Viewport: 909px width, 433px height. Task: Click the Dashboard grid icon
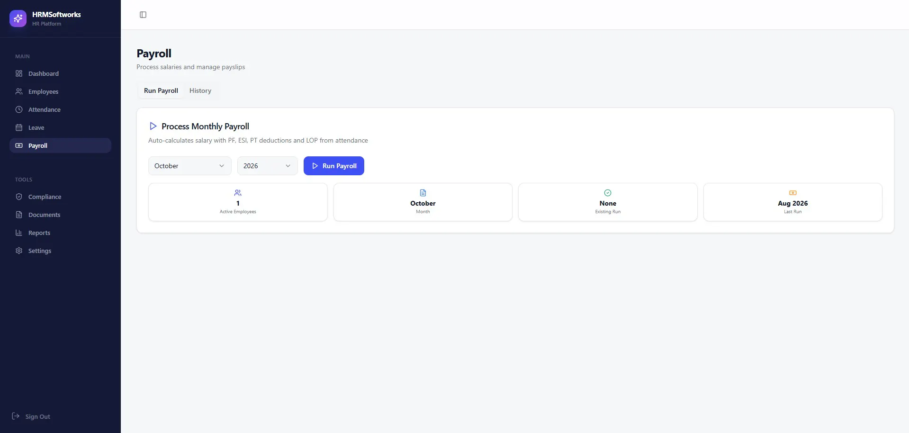coord(19,73)
